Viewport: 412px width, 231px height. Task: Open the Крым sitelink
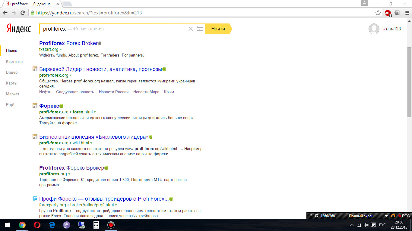[x=169, y=92]
